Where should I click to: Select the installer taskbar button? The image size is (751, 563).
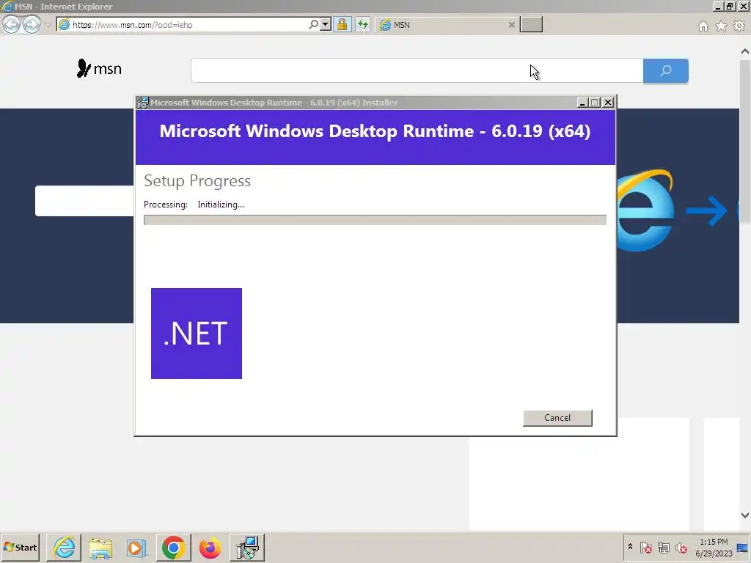[x=247, y=547]
